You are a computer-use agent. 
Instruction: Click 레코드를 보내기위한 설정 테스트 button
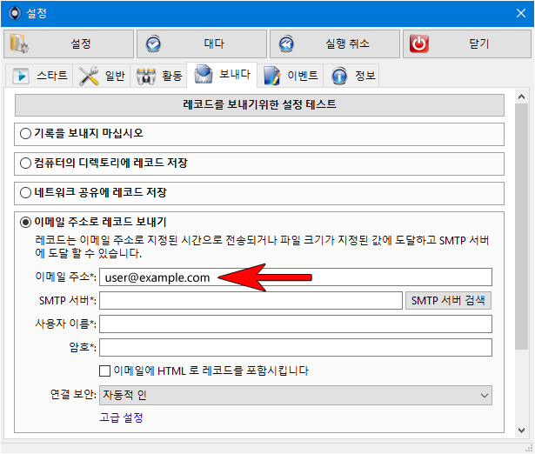tap(259, 104)
